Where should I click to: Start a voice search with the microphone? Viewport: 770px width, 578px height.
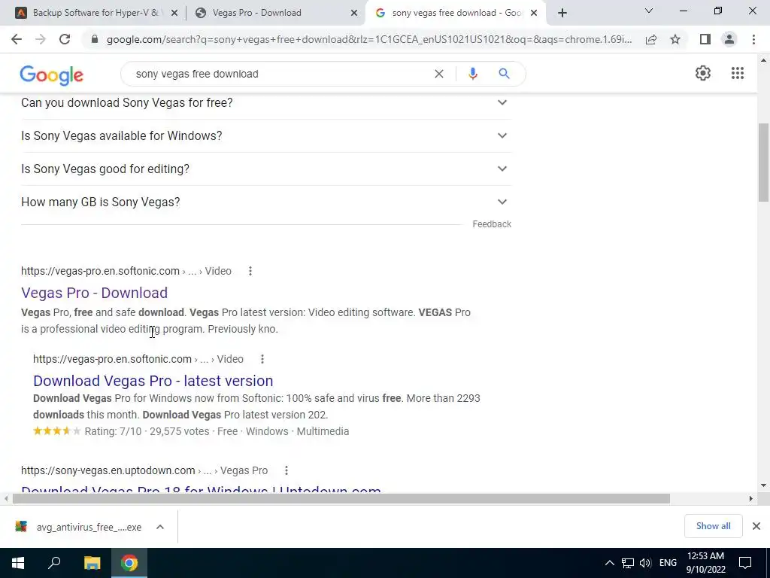pyautogui.click(x=472, y=74)
